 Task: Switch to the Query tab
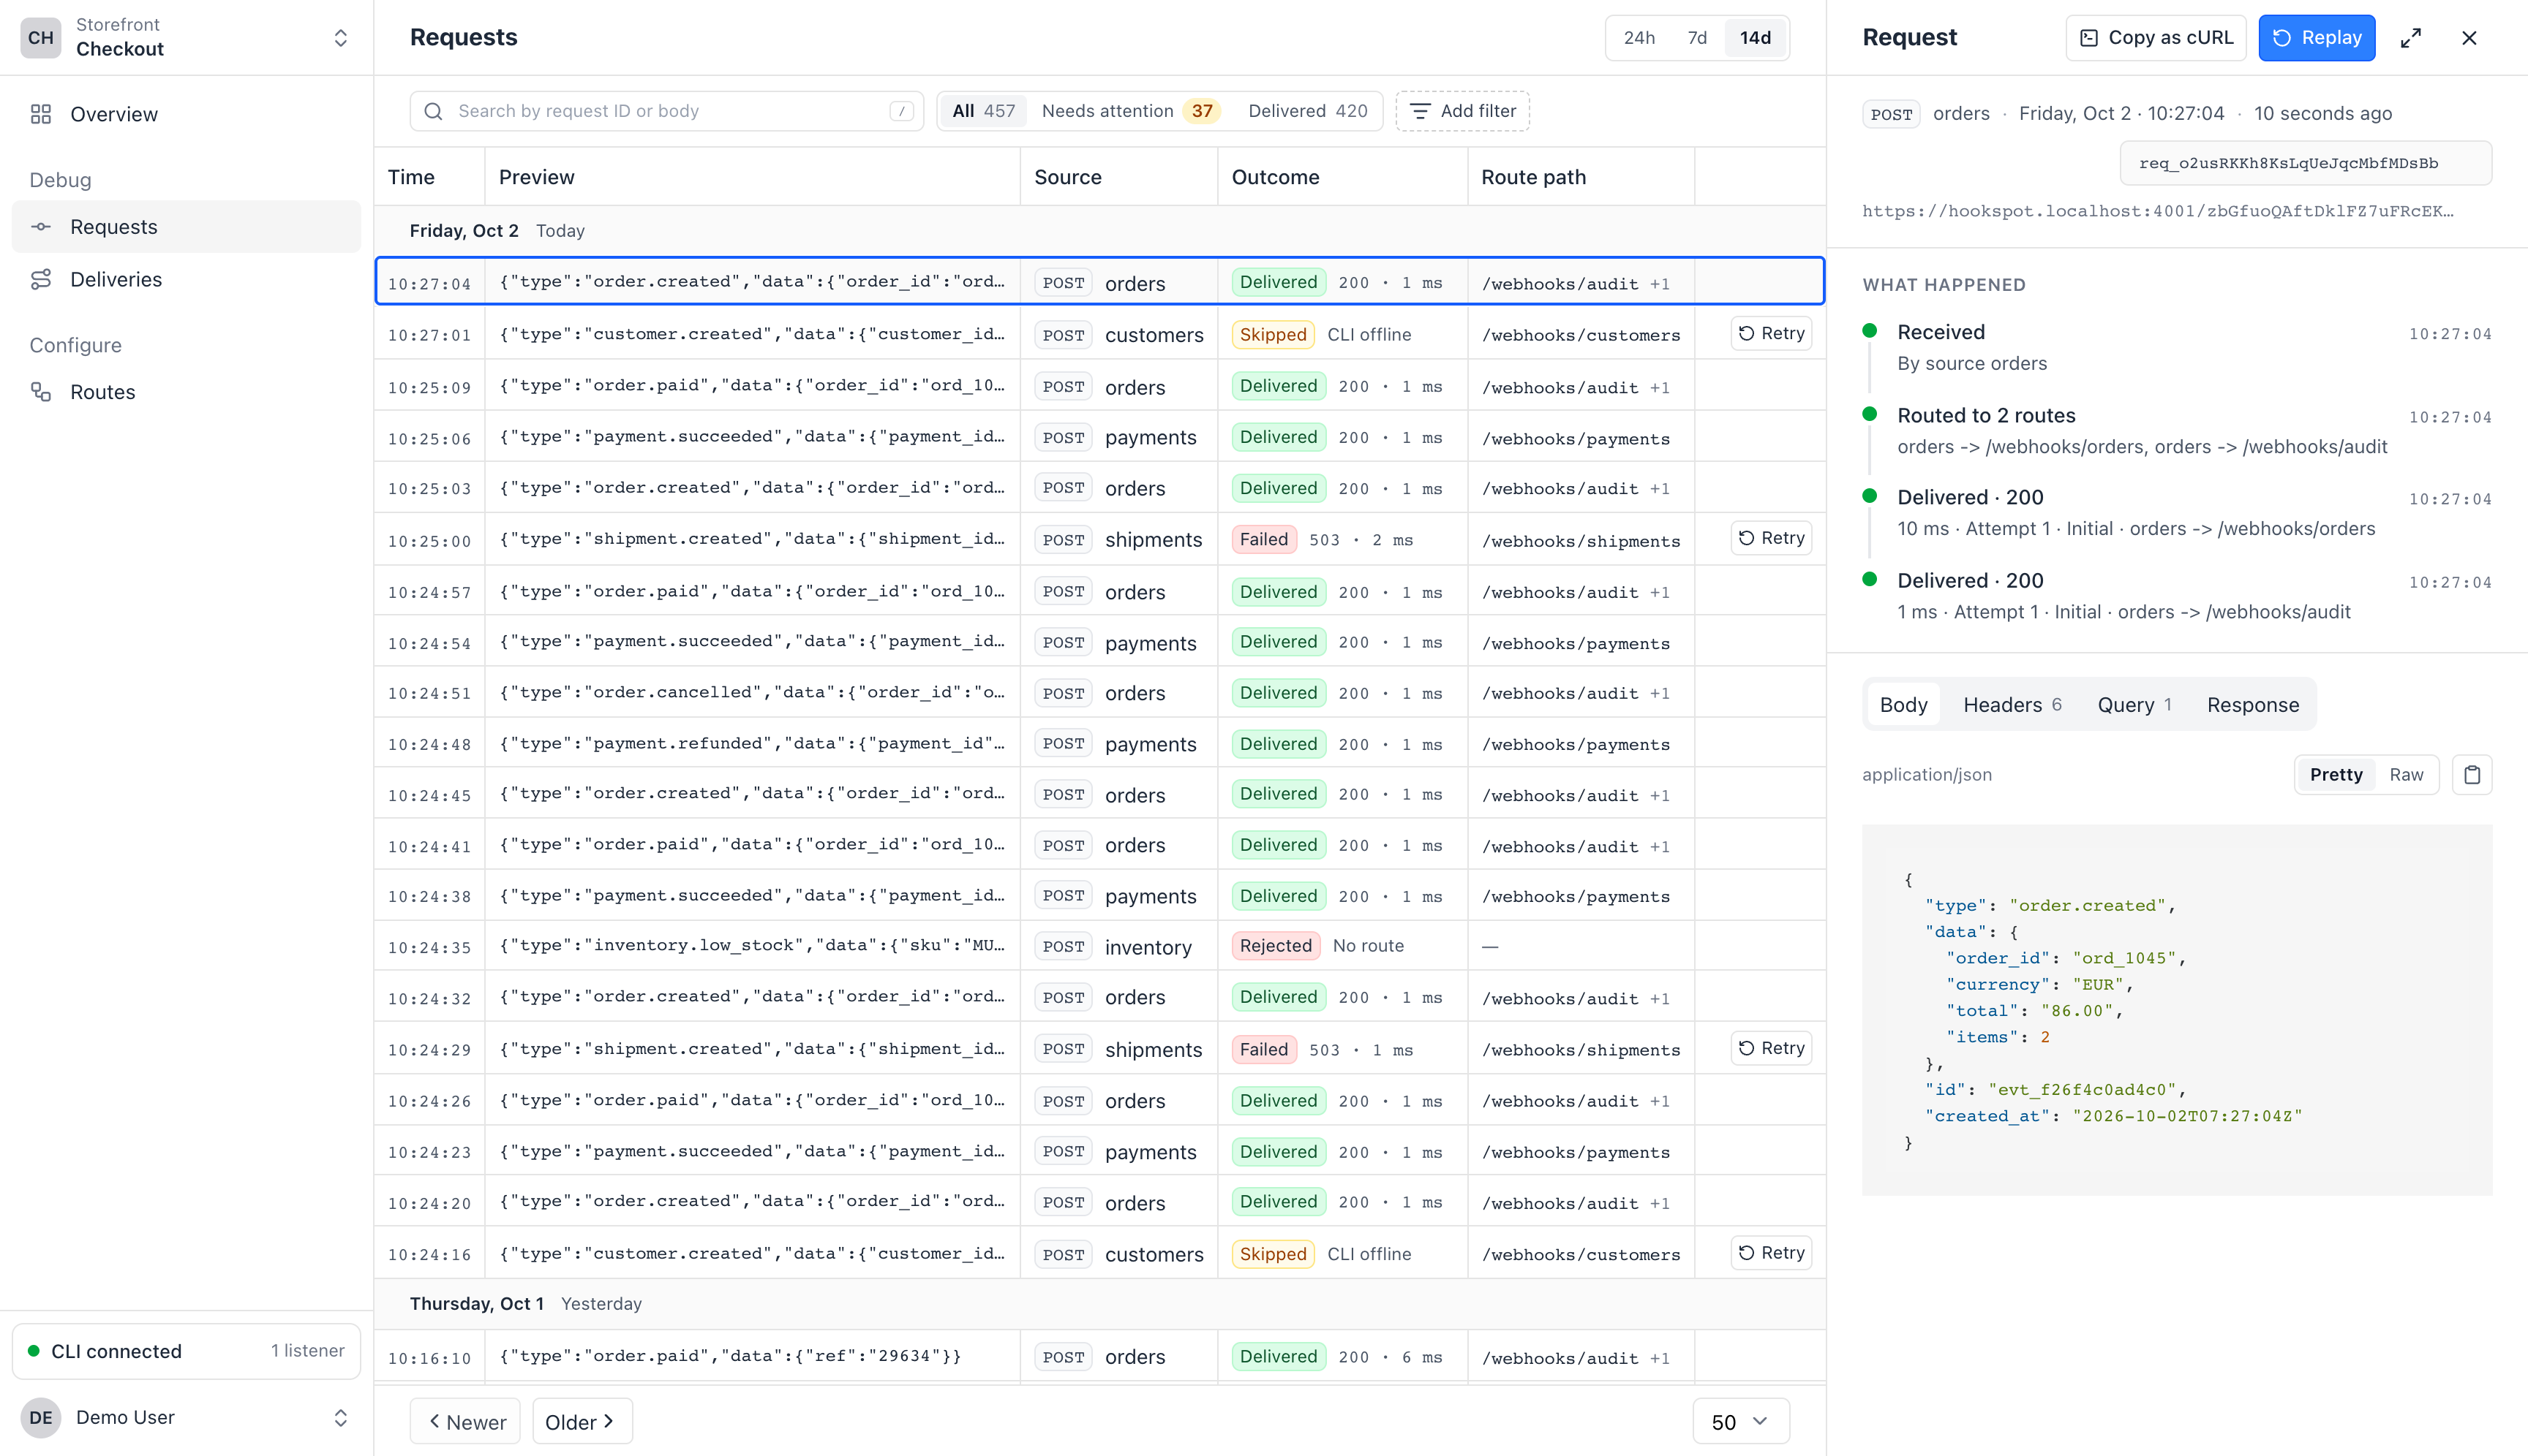click(x=2134, y=705)
